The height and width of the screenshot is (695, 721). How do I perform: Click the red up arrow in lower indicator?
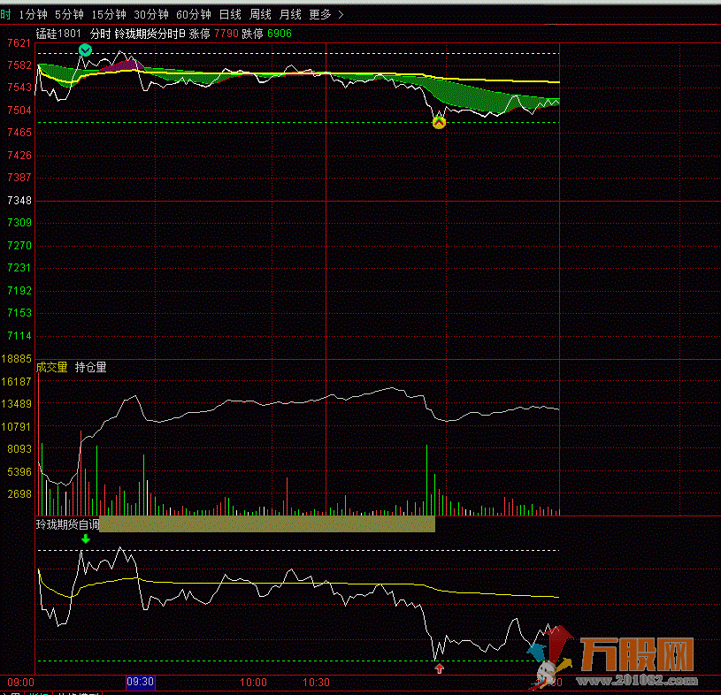pyautogui.click(x=439, y=668)
